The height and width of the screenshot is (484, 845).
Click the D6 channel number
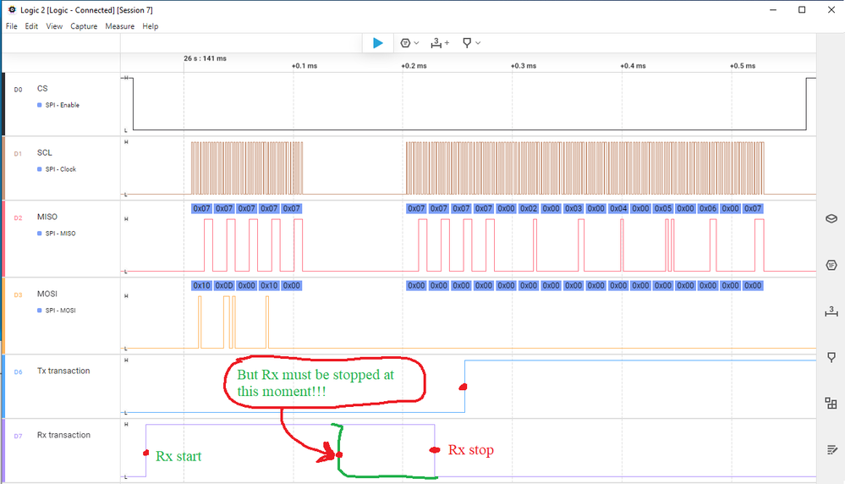point(18,372)
